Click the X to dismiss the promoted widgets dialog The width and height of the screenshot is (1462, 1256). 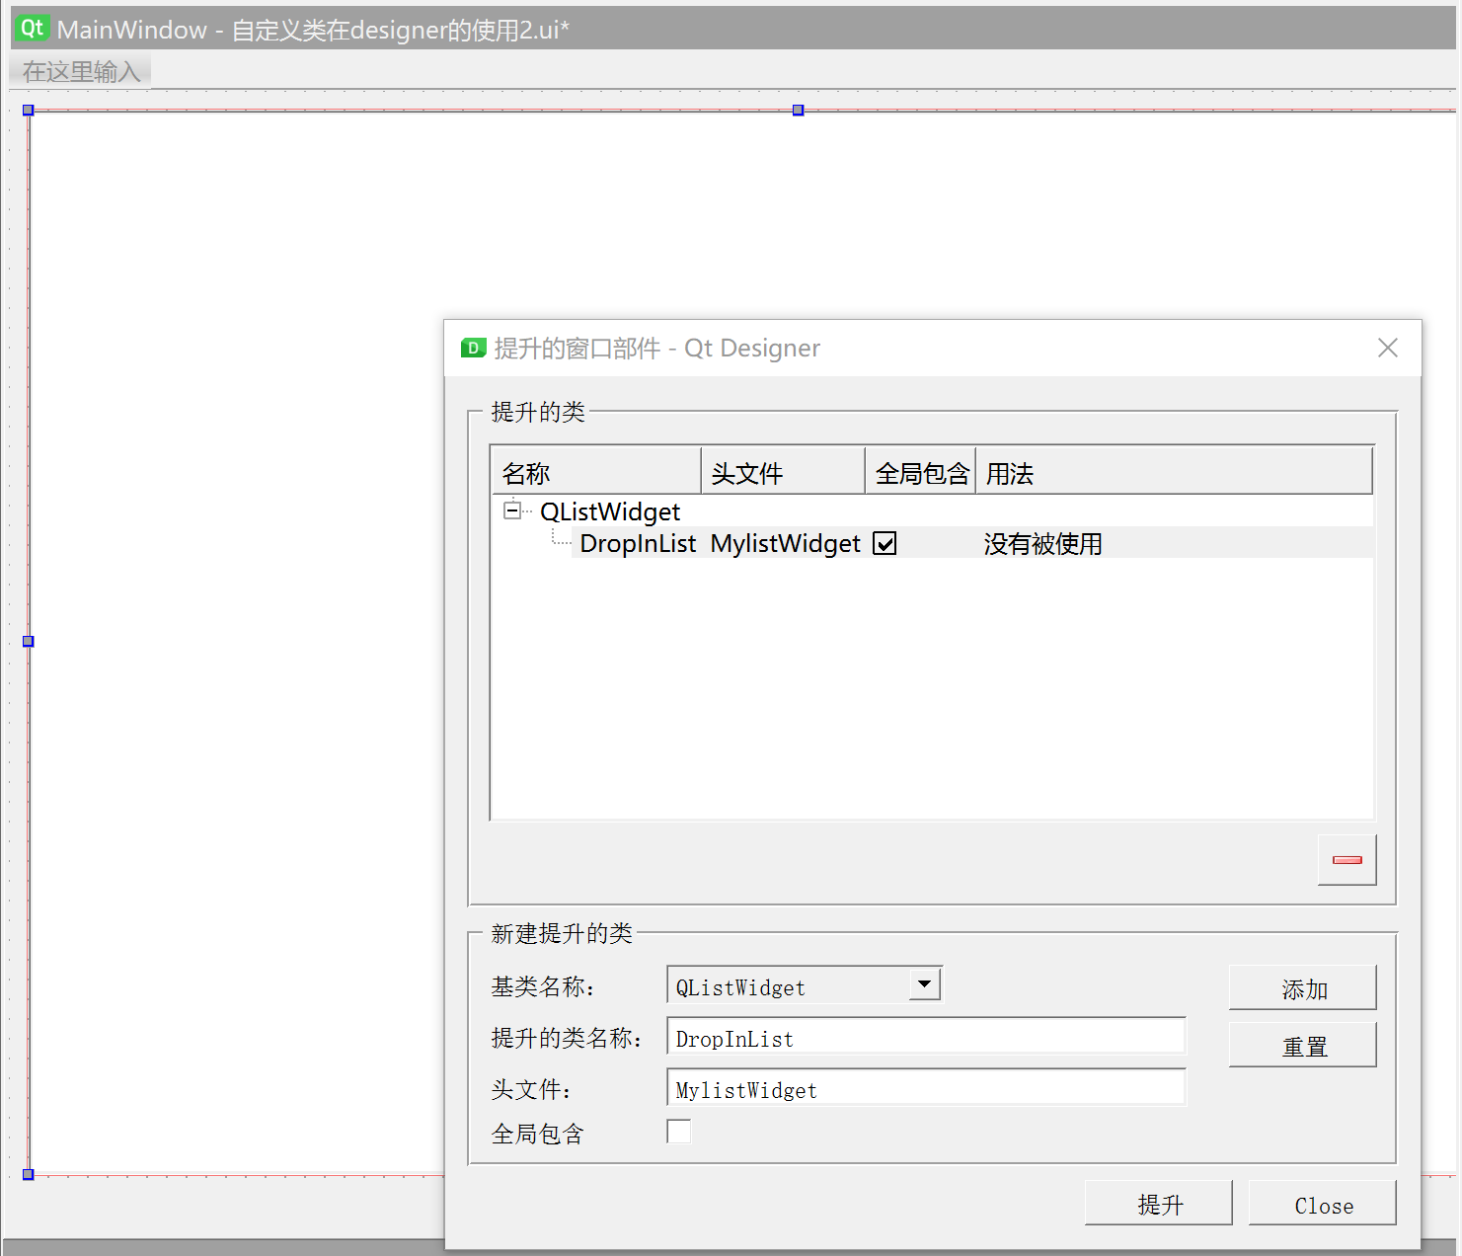tap(1388, 348)
